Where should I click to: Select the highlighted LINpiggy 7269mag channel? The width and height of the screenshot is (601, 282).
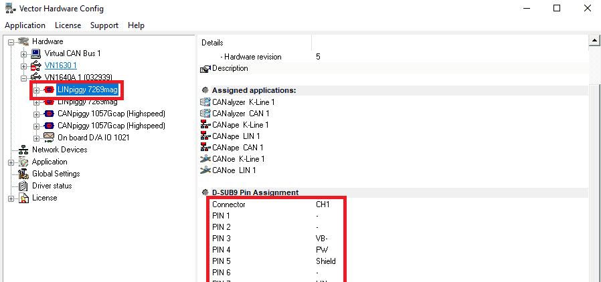[87, 90]
